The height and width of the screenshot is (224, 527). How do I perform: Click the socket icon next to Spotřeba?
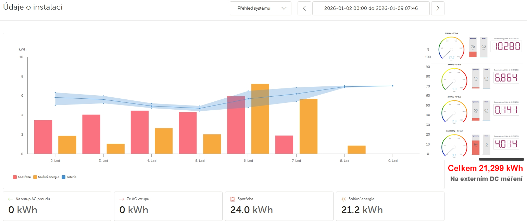(x=232, y=199)
